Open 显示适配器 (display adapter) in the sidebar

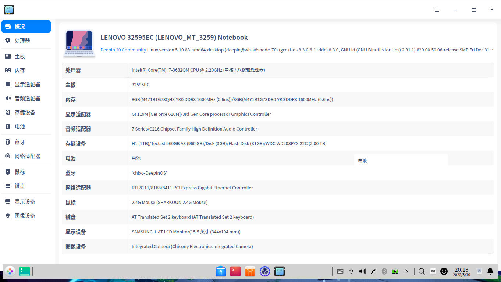(26, 85)
